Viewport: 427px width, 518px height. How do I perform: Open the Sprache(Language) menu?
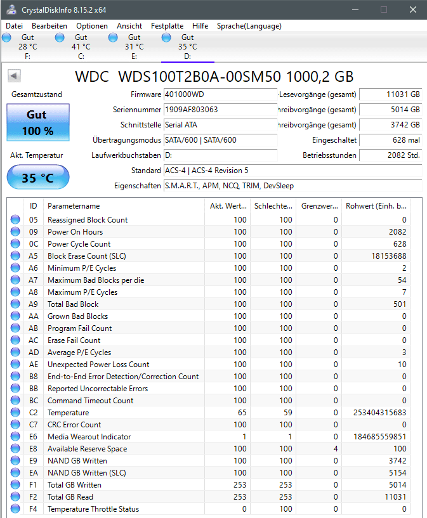[x=249, y=26]
